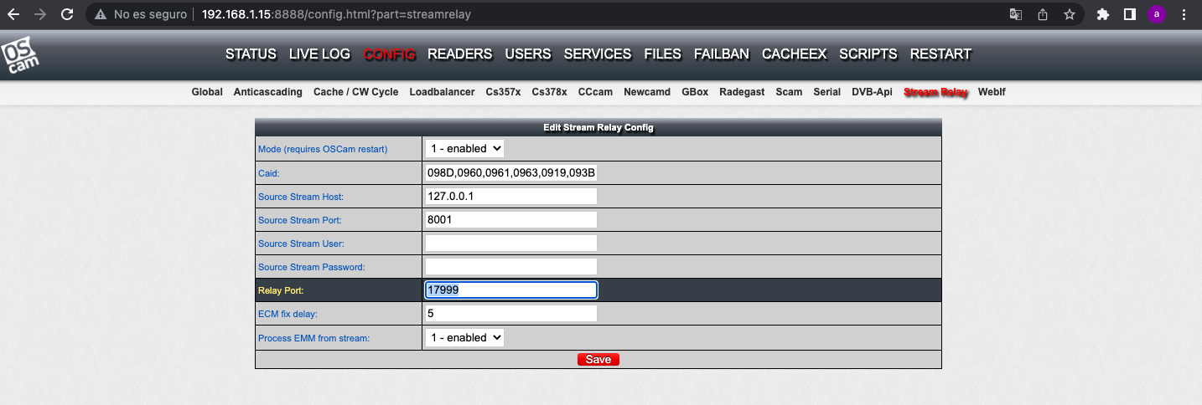Open the READERS menu

[459, 54]
